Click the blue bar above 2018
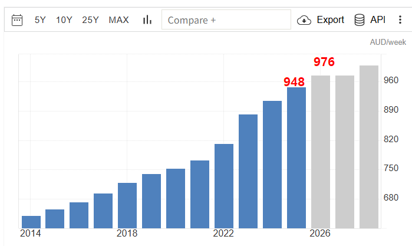412x246 pixels. click(x=127, y=205)
